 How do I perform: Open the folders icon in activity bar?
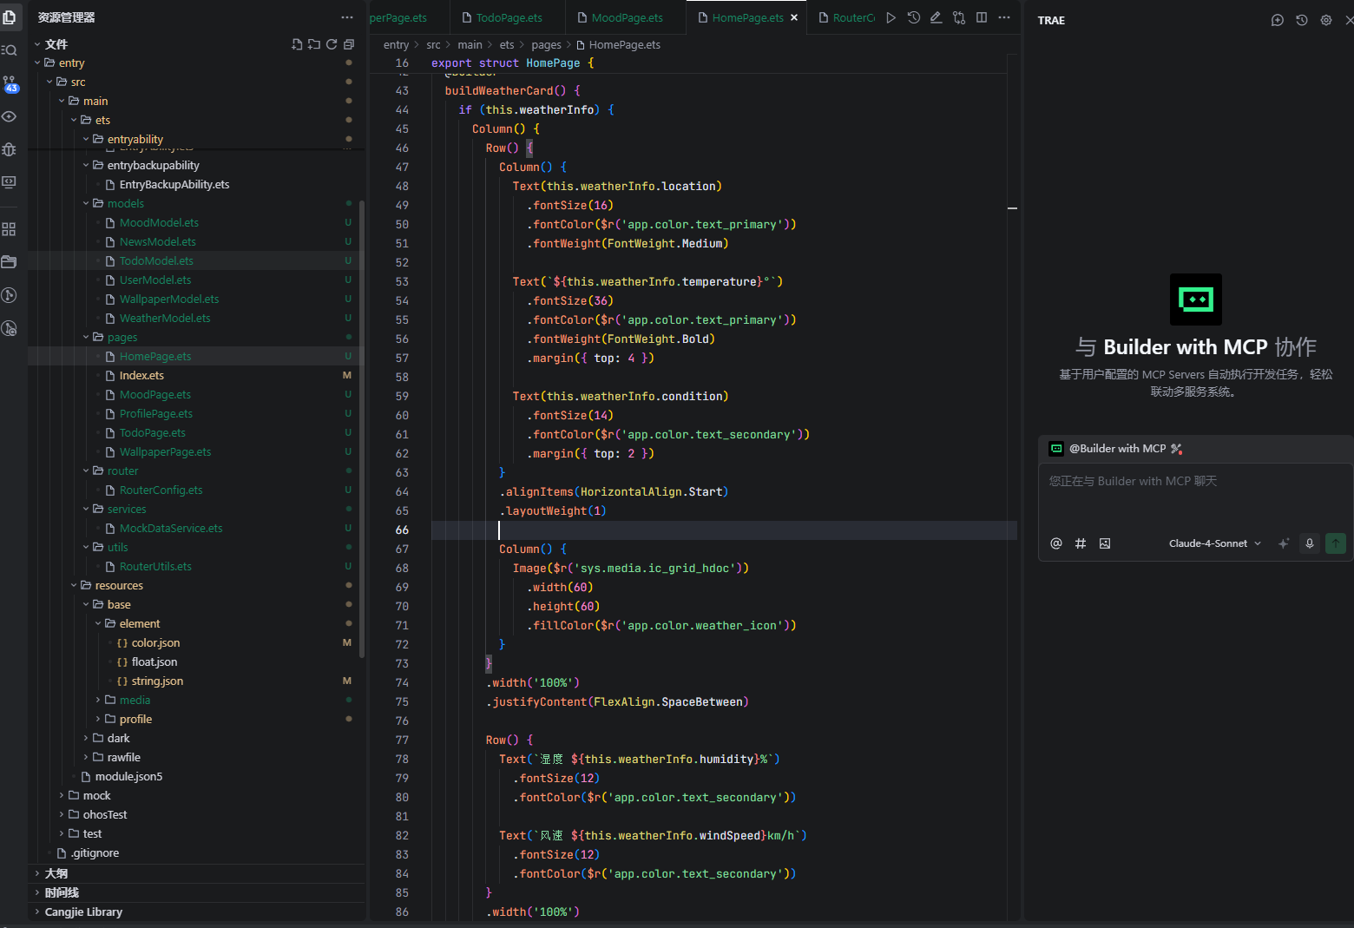(10, 262)
